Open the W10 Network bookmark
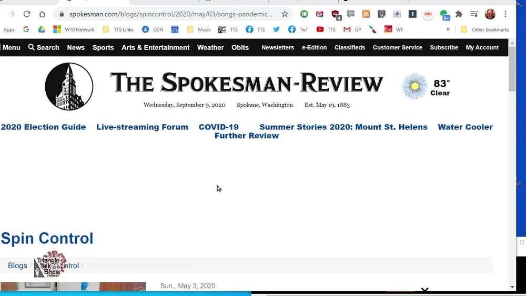The height and width of the screenshot is (296, 526). 74,29
